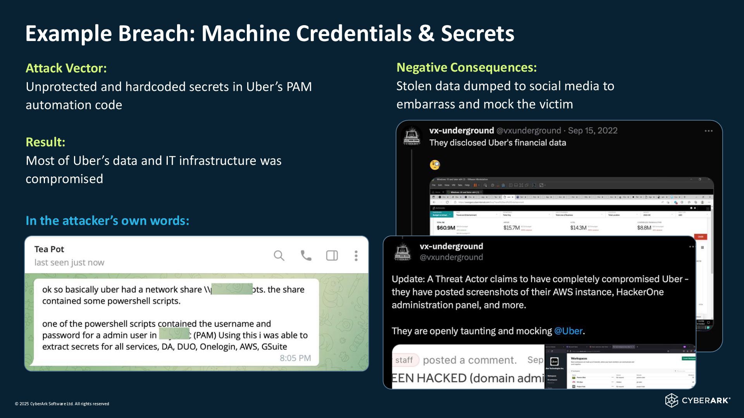Click the @vxunderground handle on the top tweet
The width and height of the screenshot is (744, 418).
[x=529, y=131]
